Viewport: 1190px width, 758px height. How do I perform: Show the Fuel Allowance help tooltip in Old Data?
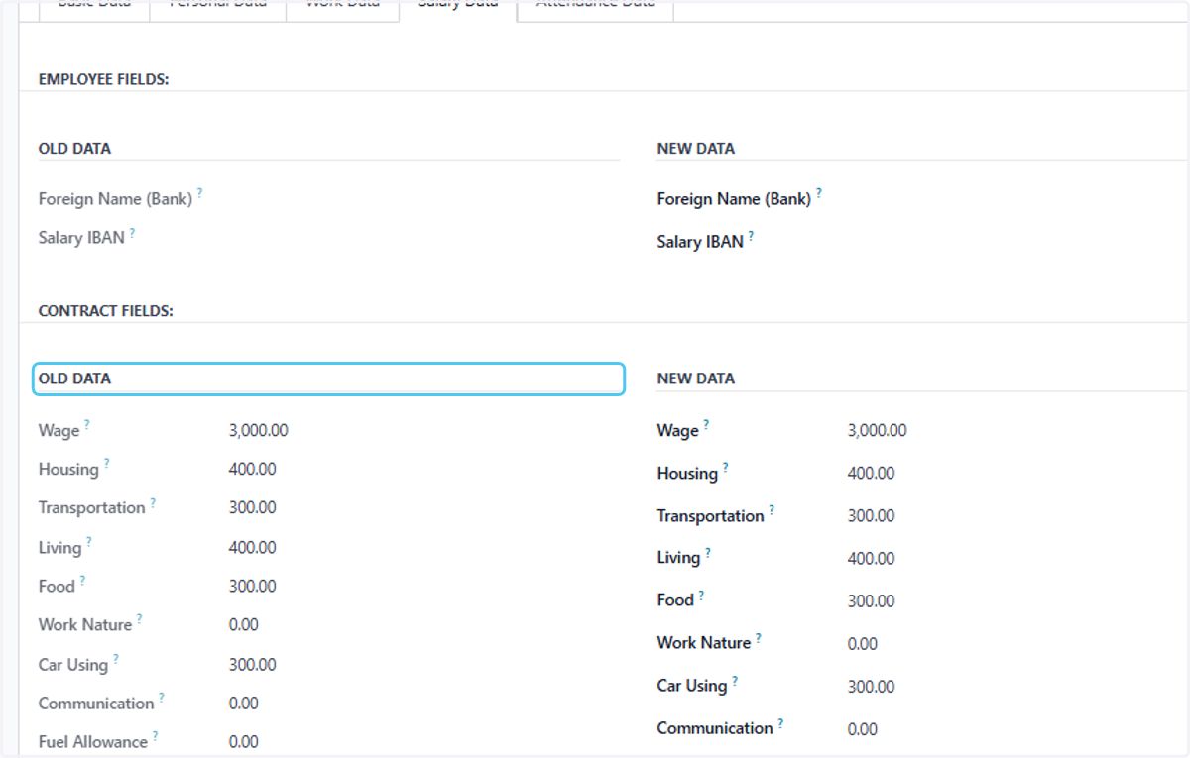pos(155,736)
